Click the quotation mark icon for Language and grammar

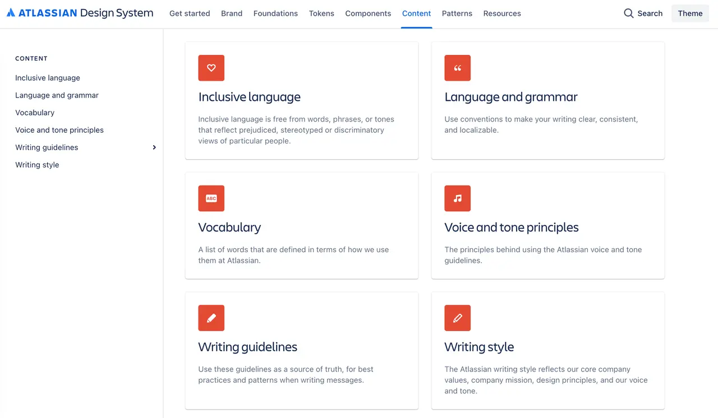(458, 68)
